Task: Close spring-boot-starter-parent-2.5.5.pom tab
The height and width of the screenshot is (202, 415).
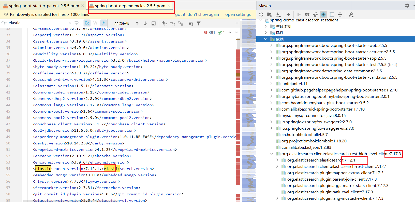Action: [x=83, y=6]
